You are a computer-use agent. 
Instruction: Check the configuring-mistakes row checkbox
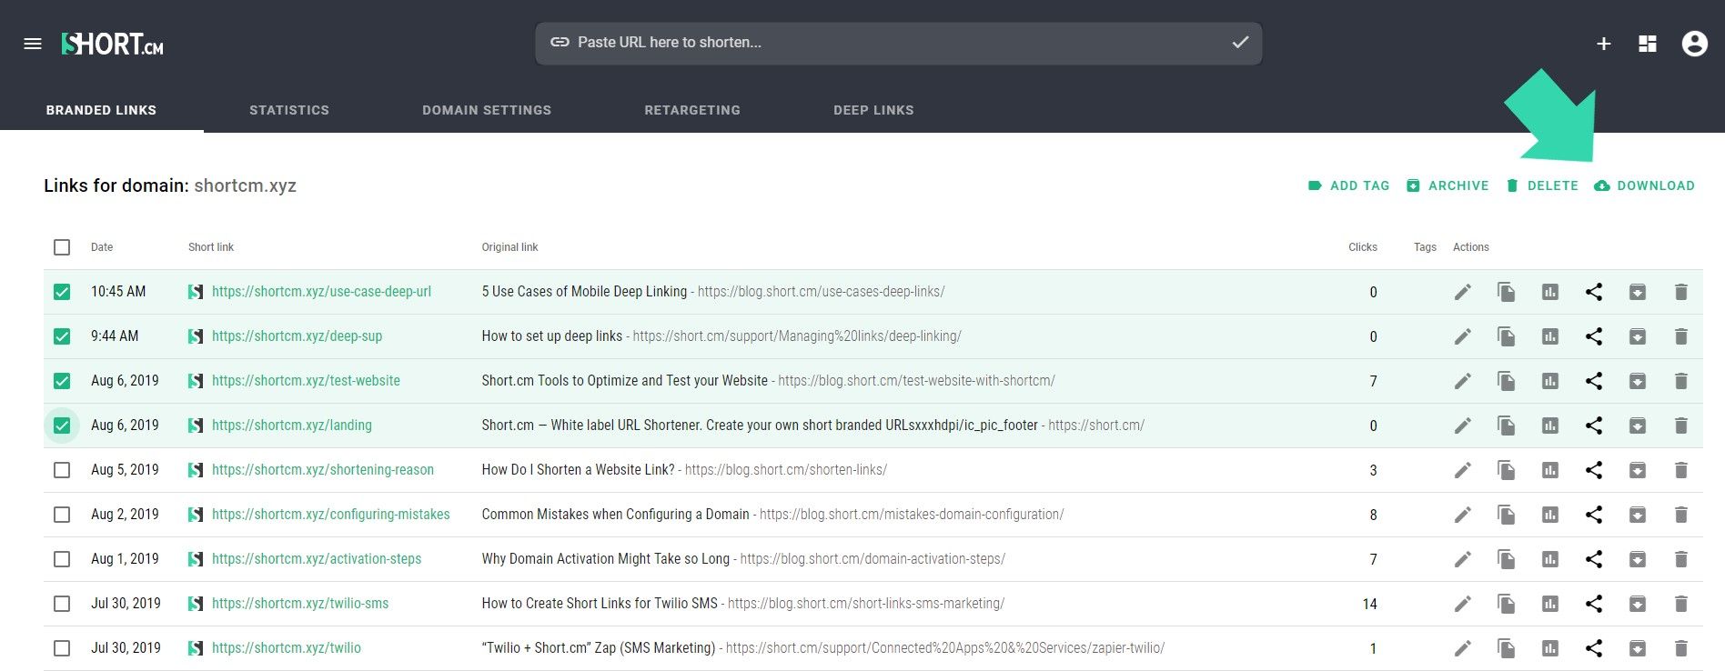62,515
